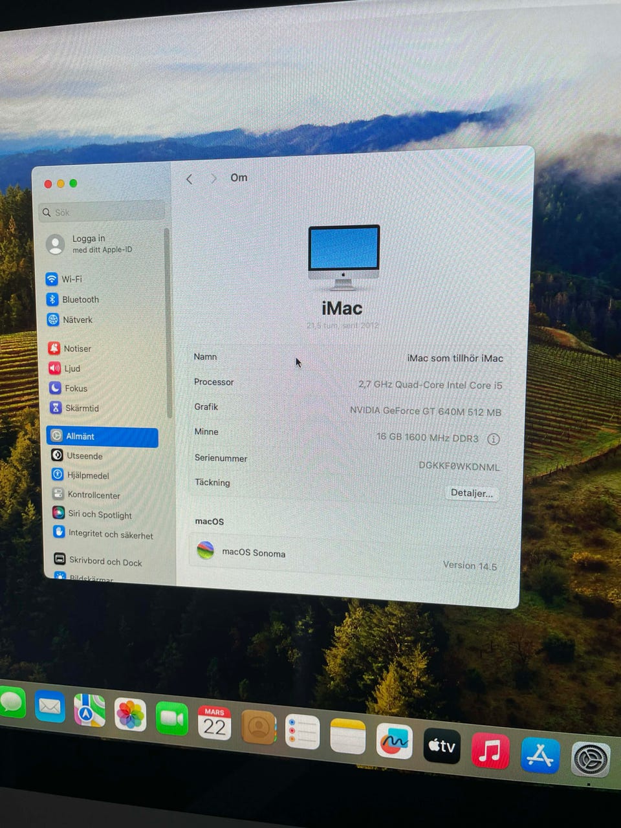Open Wi-Fi settings in sidebar
The height and width of the screenshot is (828, 621).
click(65, 279)
